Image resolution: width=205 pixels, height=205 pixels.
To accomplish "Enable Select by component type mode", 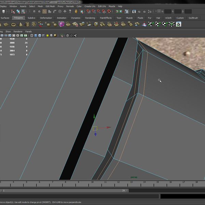I will [23, 12].
